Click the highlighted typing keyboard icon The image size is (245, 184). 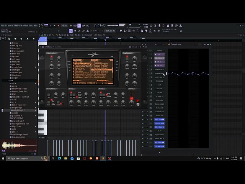point(71,31)
